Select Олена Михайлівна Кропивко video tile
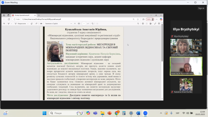 (186, 47)
